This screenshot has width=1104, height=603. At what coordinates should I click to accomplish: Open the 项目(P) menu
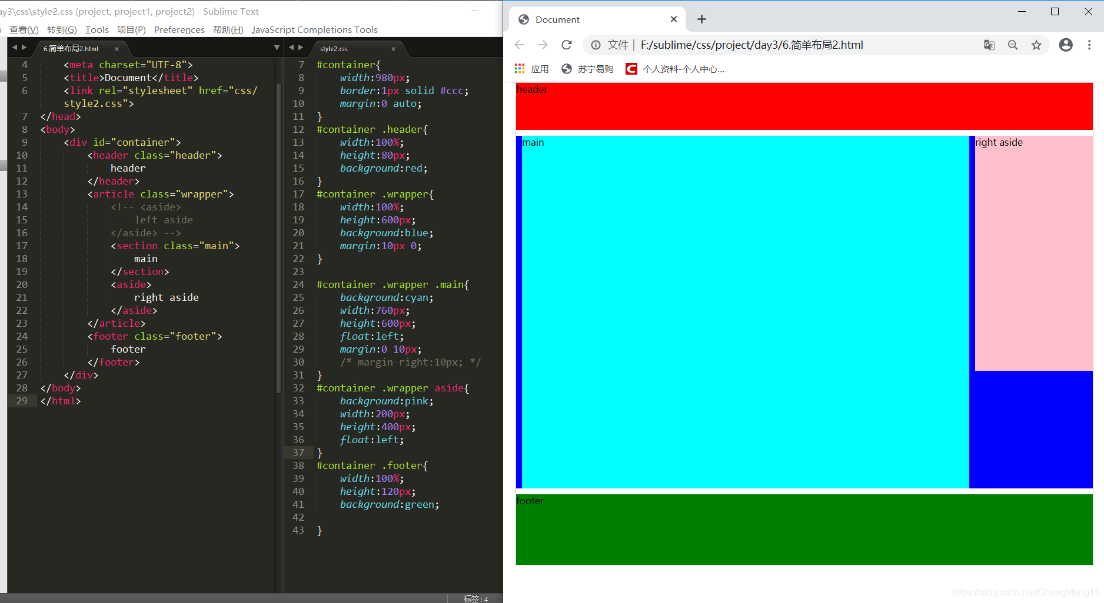tap(131, 29)
